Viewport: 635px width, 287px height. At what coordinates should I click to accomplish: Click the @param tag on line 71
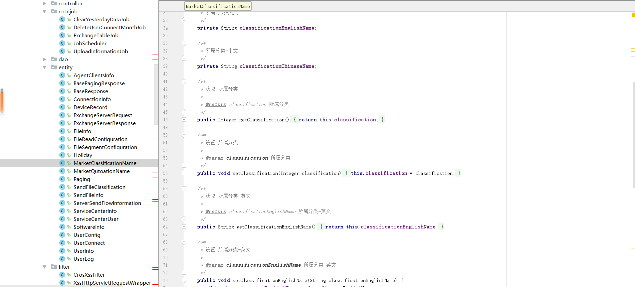(214, 265)
